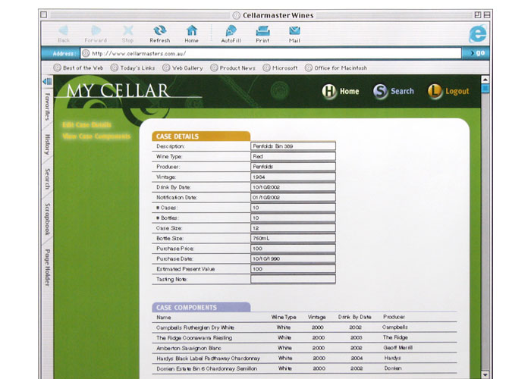Open the Mail toolbar icon

[x=294, y=31]
